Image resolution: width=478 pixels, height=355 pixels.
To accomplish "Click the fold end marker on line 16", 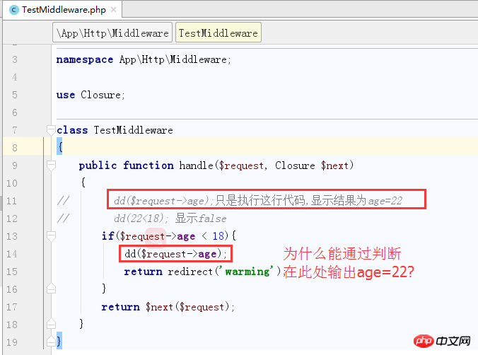I will click(x=51, y=289).
